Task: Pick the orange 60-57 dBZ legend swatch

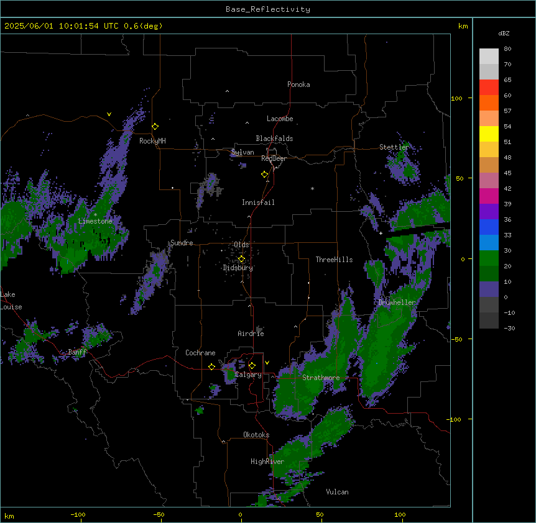Action: click(489, 102)
